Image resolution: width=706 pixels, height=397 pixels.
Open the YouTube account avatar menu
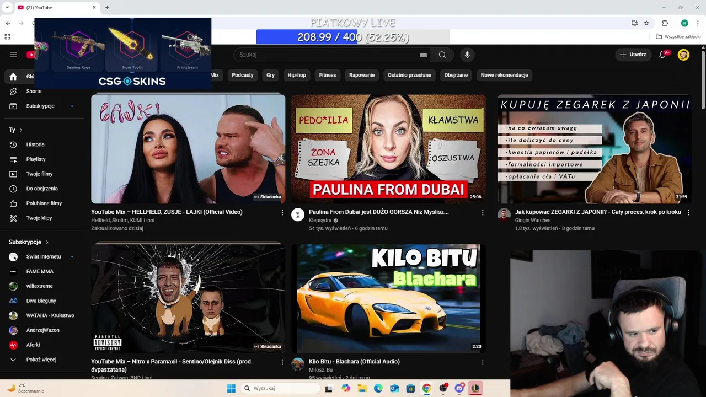pyautogui.click(x=683, y=55)
